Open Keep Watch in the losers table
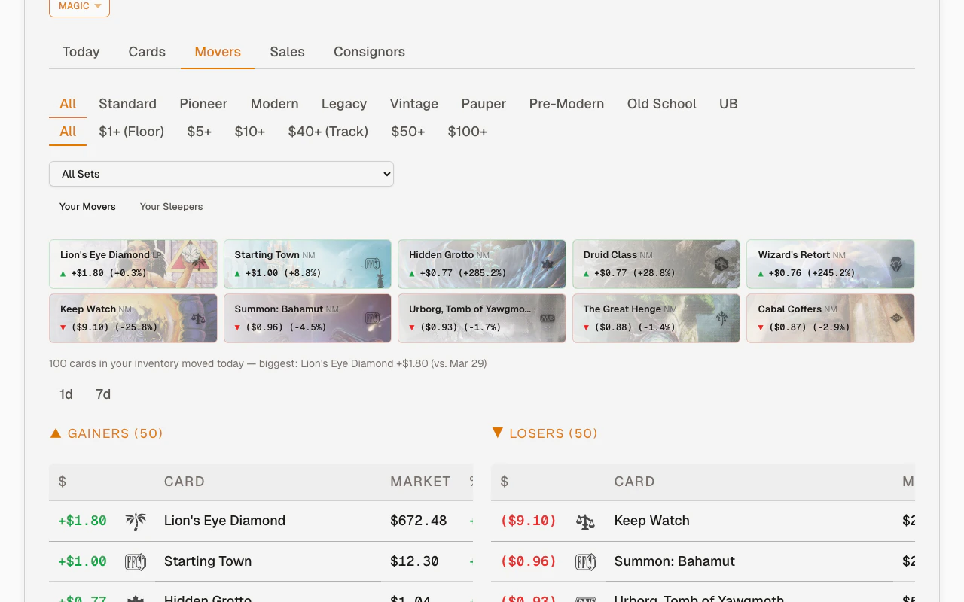The image size is (964, 602). pyautogui.click(x=651, y=521)
